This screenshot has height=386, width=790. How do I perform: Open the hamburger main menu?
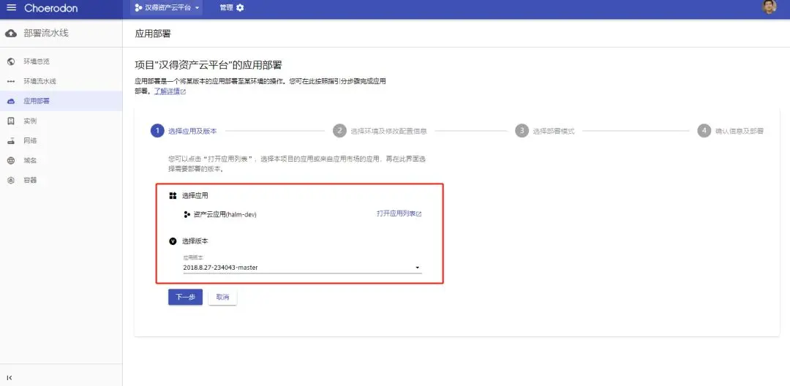pos(11,8)
